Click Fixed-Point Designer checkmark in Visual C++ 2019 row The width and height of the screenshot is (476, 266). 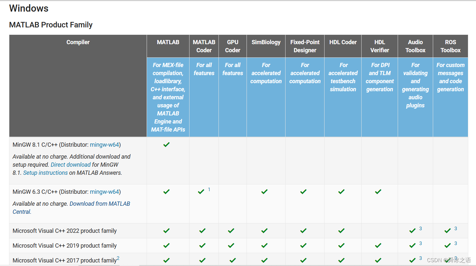point(303,245)
